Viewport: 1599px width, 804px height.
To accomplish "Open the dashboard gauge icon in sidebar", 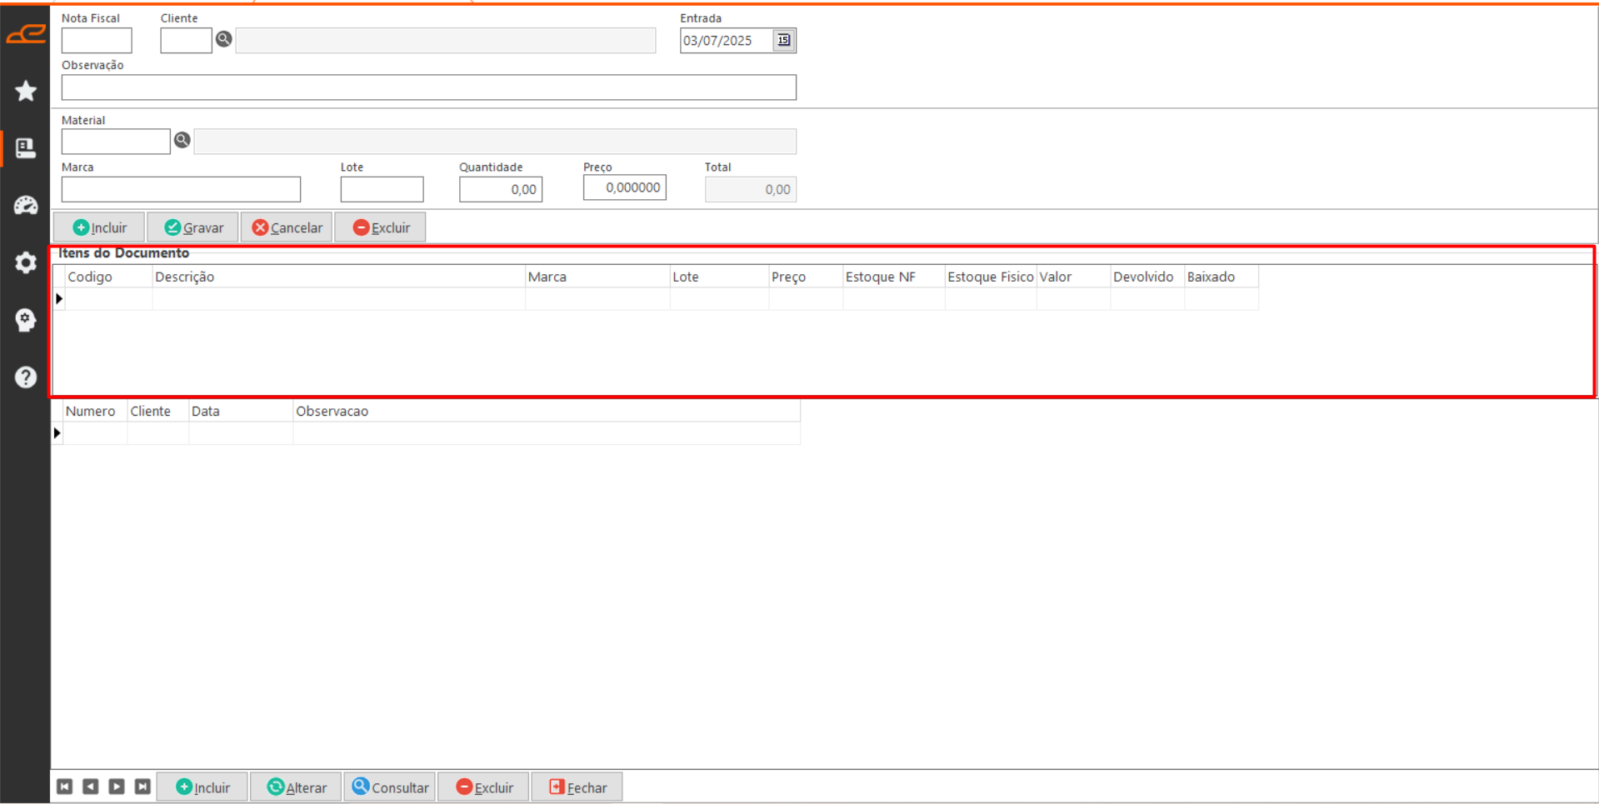I will point(26,206).
